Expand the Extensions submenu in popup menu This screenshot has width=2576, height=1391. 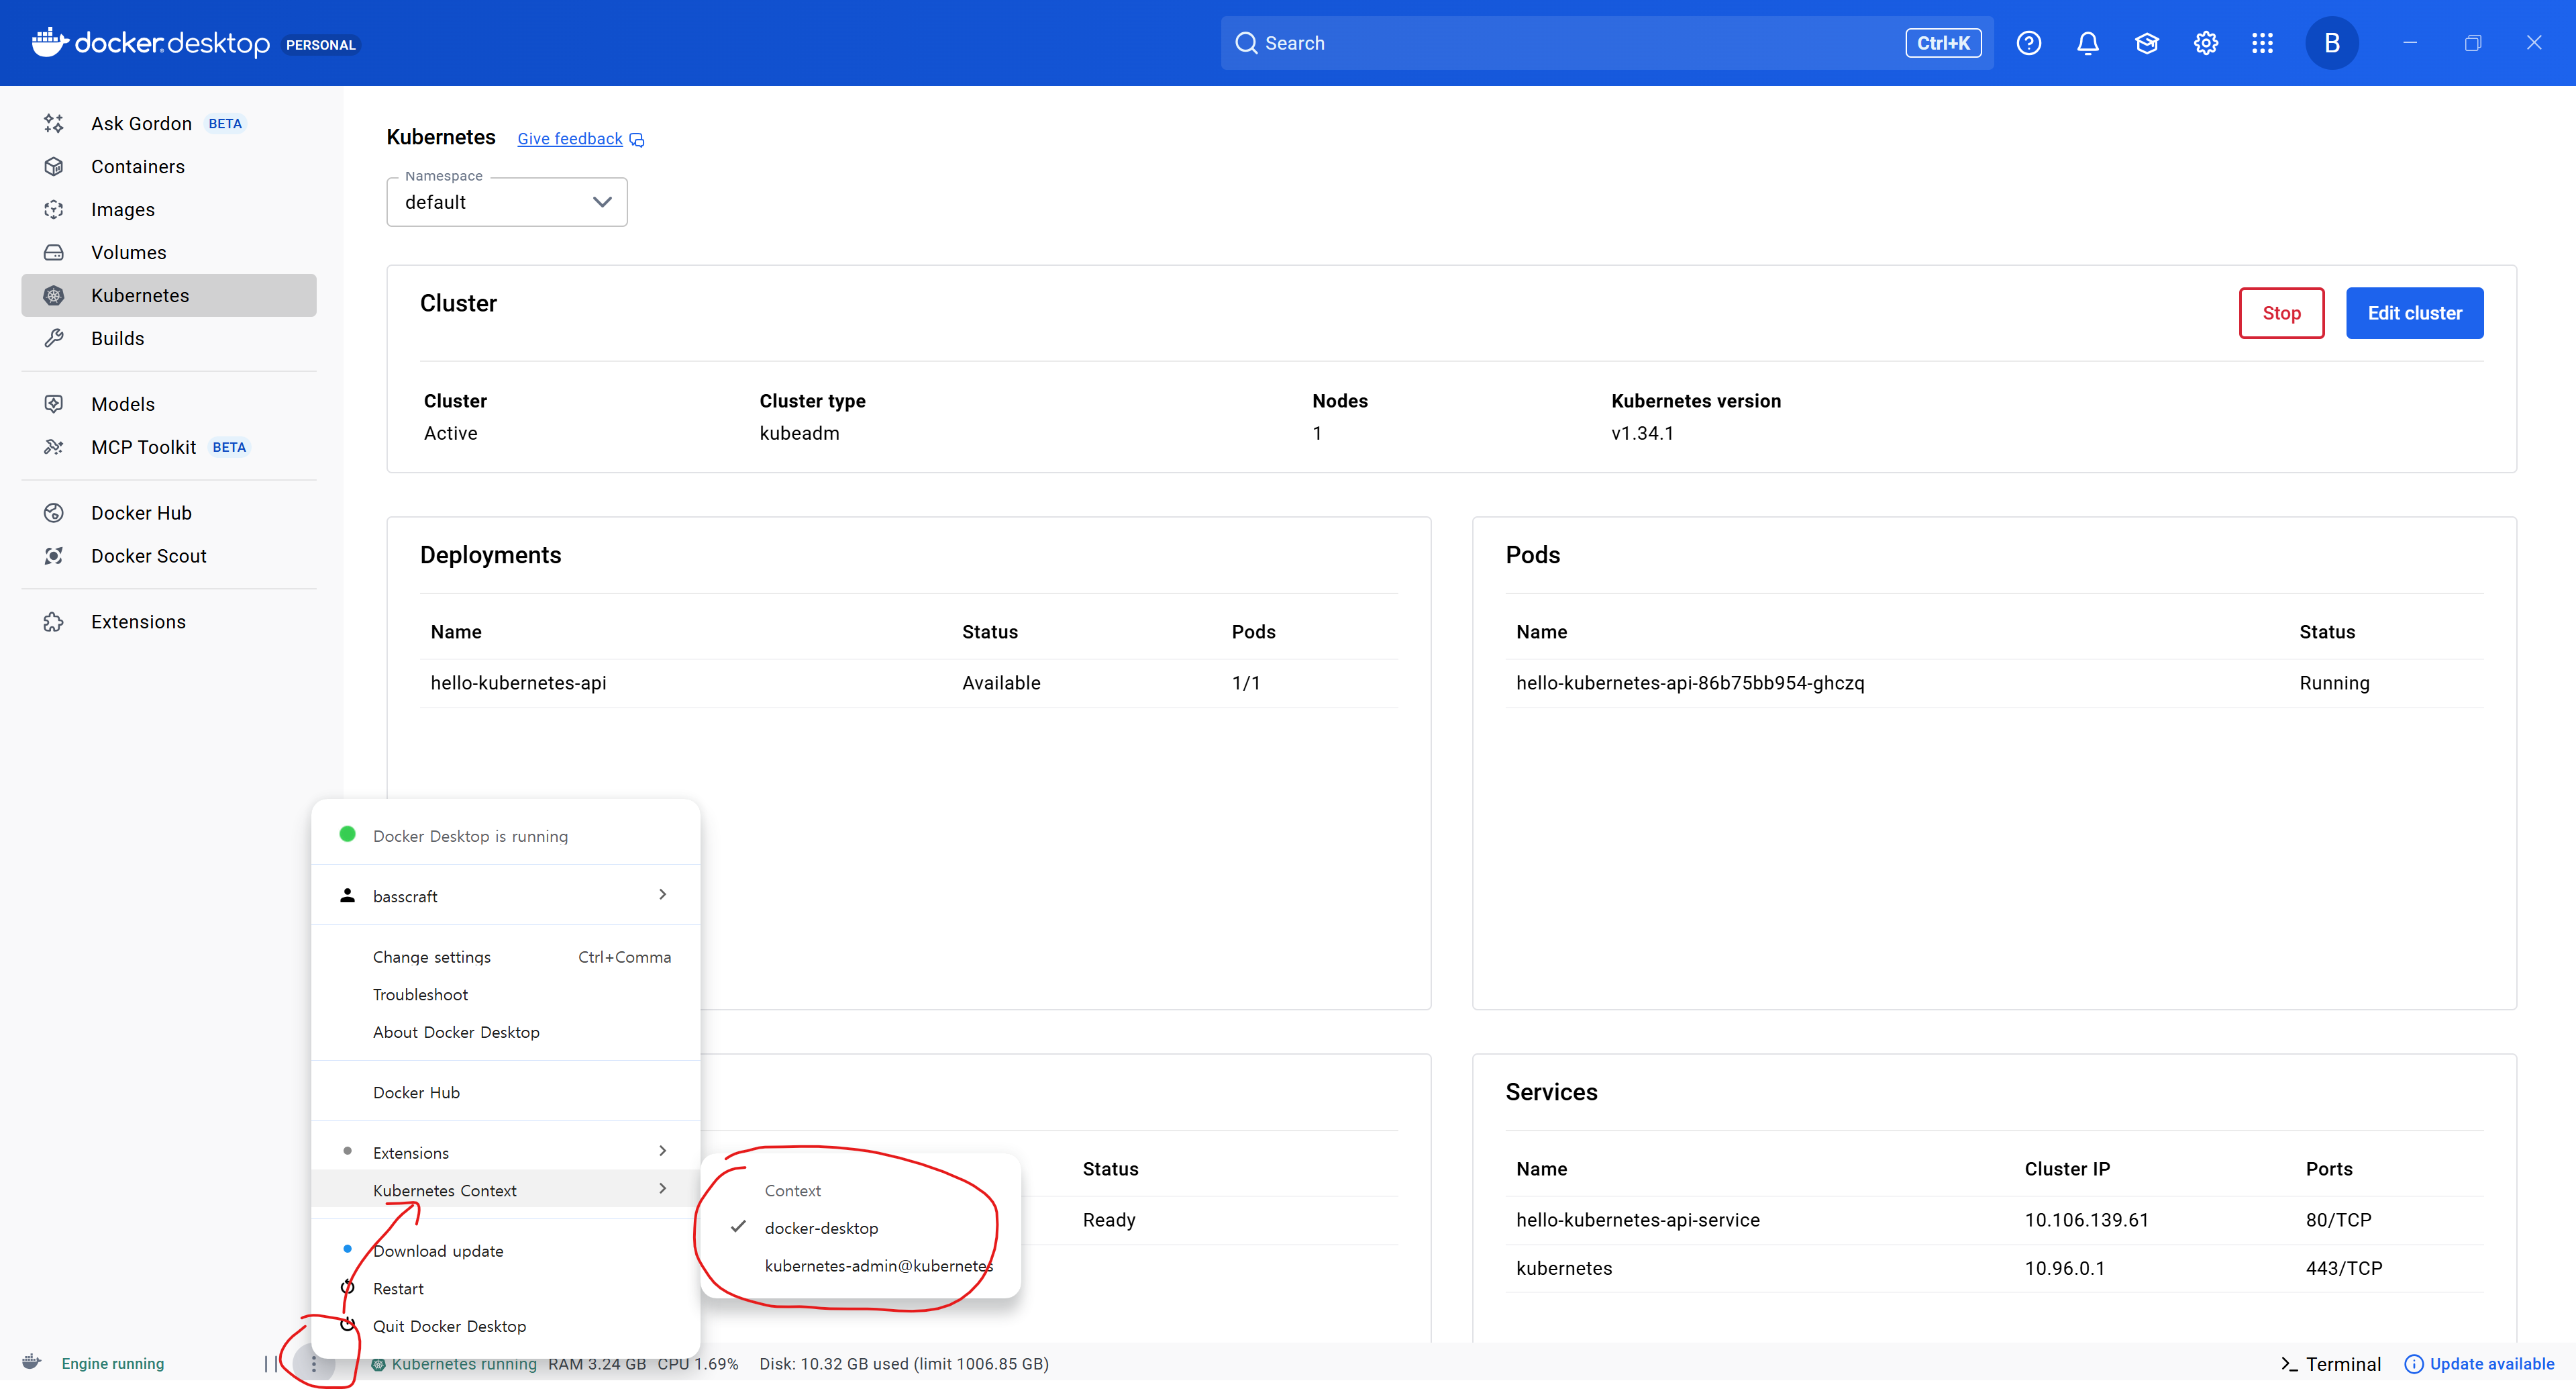tap(505, 1152)
